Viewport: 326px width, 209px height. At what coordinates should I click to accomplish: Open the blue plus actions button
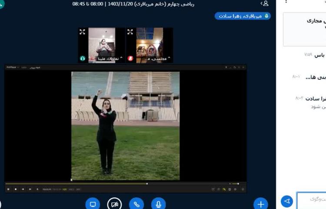261,204
